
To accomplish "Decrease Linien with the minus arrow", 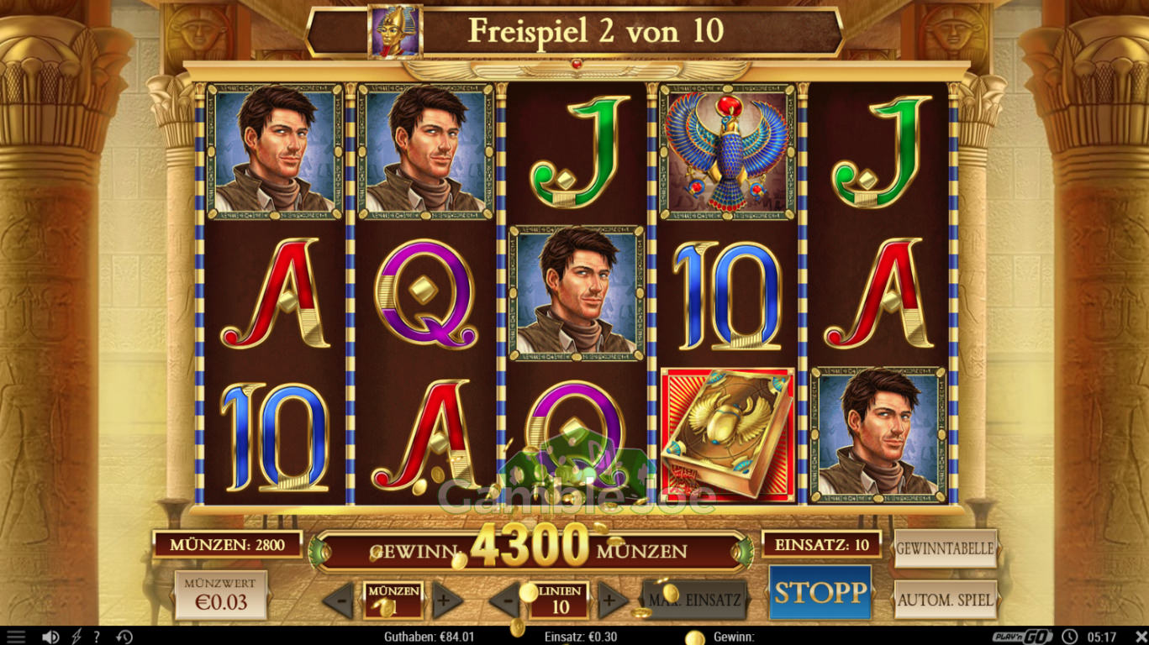I will [x=504, y=600].
